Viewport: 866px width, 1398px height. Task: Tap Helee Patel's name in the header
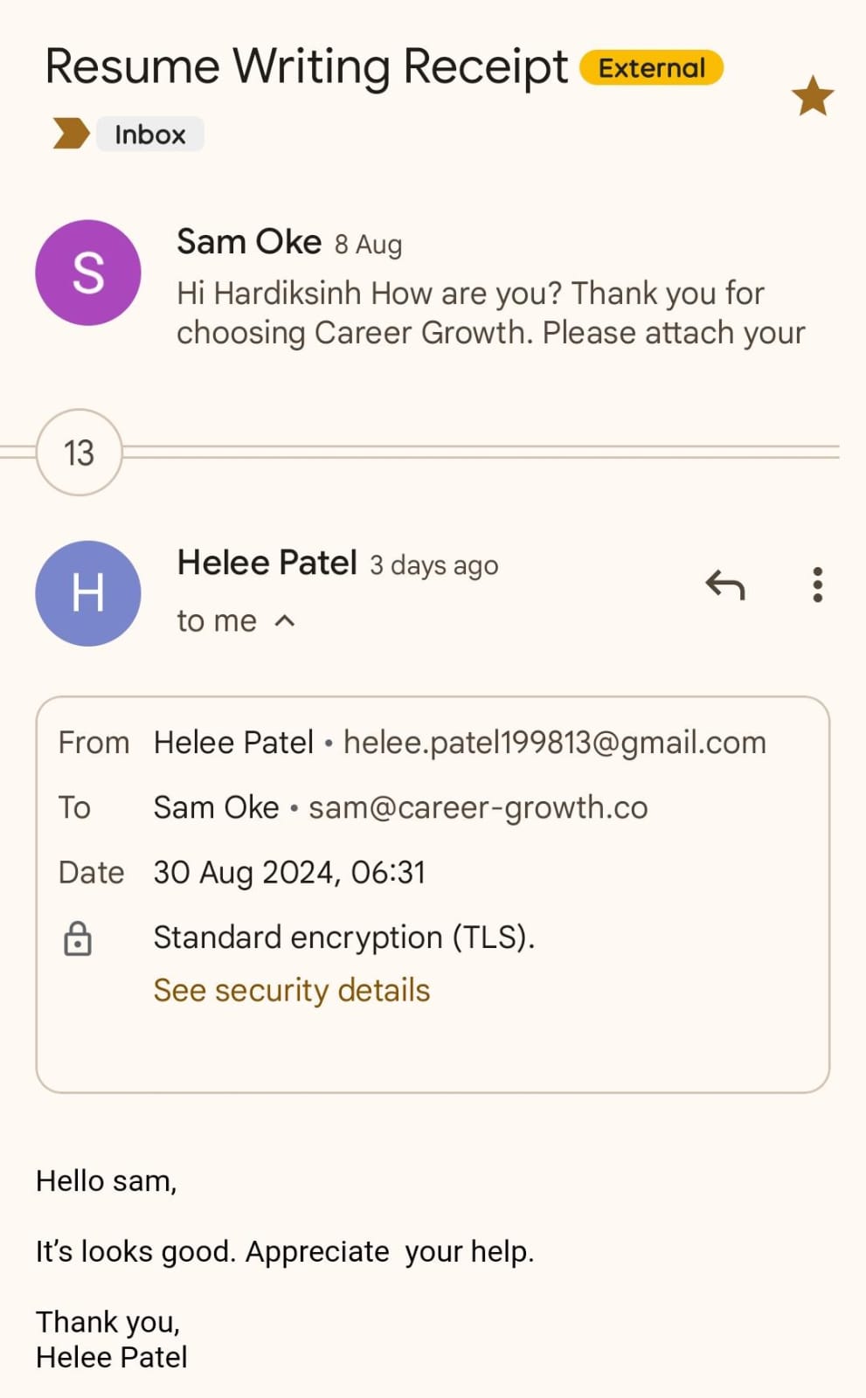267,564
